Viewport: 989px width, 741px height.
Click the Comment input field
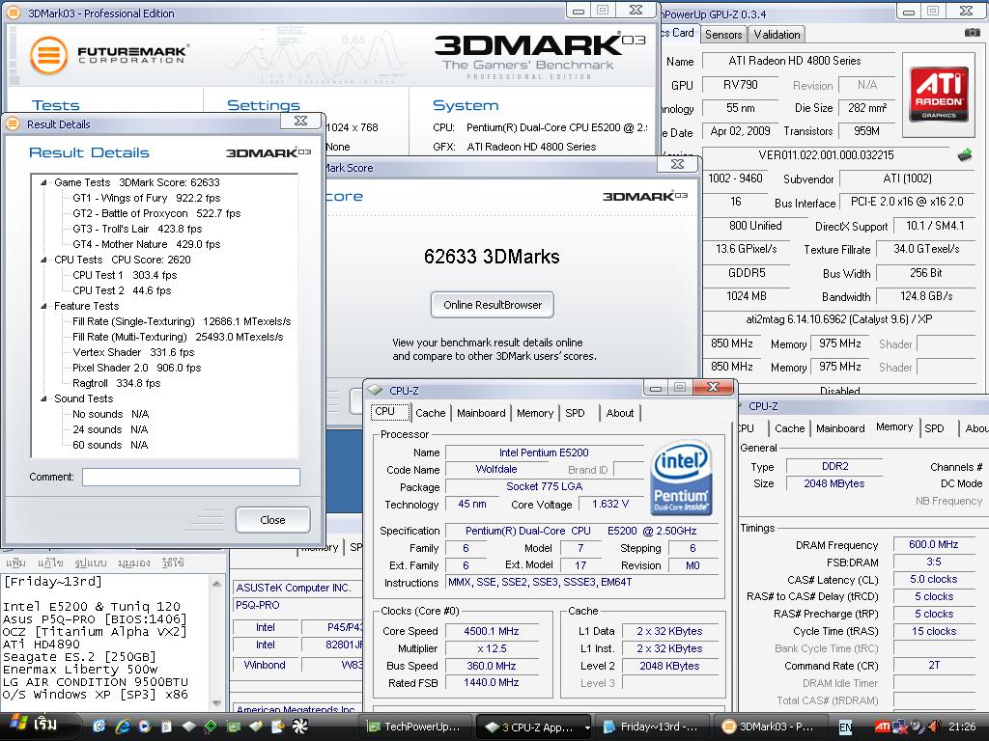point(191,477)
